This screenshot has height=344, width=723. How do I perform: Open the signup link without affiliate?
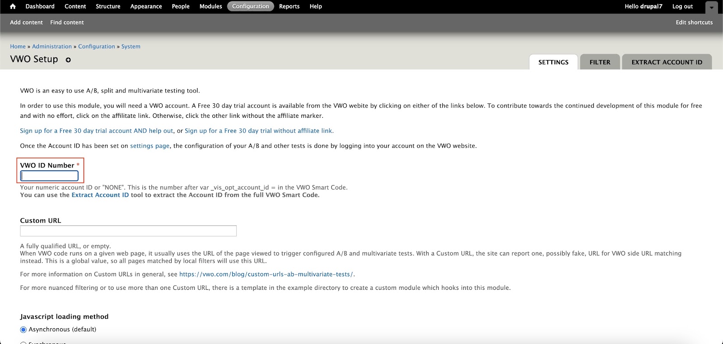coord(259,131)
